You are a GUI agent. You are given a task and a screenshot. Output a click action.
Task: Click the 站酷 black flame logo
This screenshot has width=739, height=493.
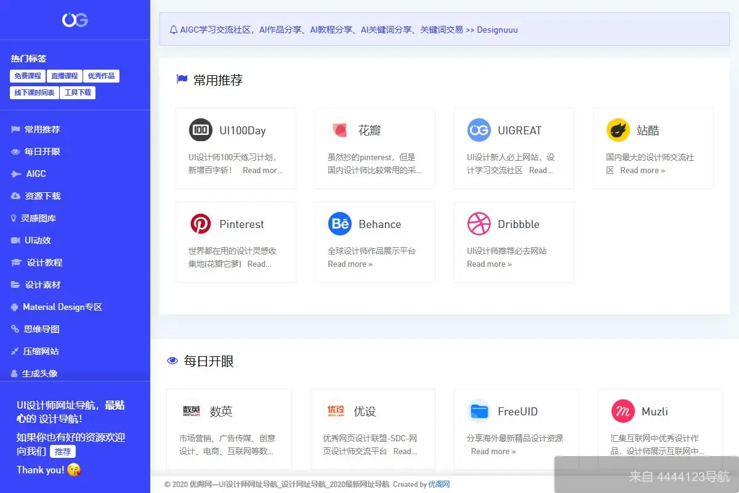point(617,130)
